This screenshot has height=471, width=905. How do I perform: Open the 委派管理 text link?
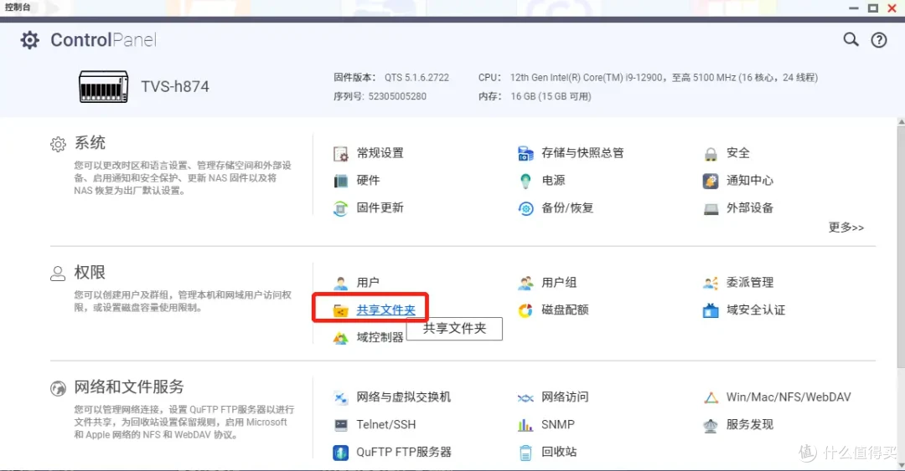749,283
